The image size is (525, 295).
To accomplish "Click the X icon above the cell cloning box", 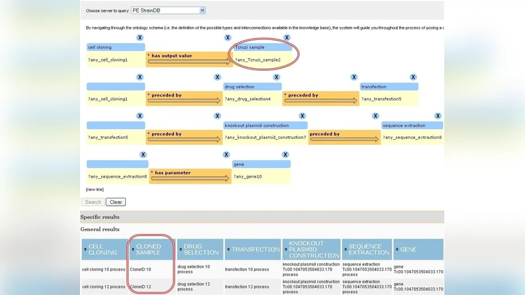I will [x=140, y=38].
